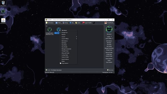Click Change Group in side panel

109,50
